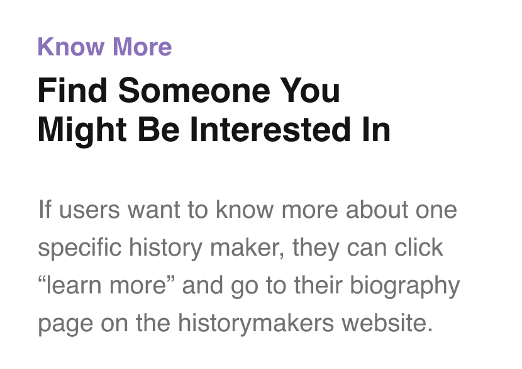
Task: Click the purple "Know More" label
Action: click(x=105, y=47)
